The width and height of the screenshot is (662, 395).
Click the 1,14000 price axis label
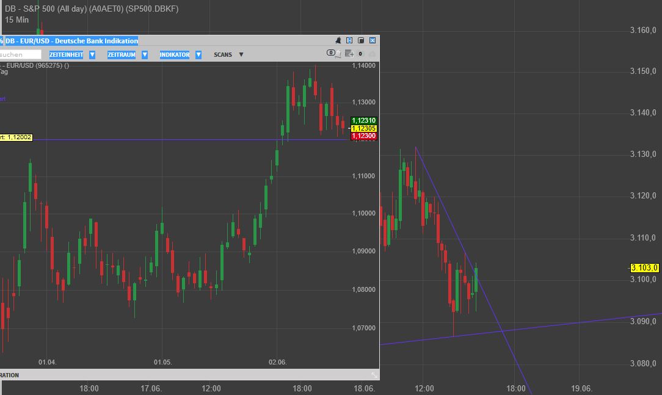coord(363,65)
